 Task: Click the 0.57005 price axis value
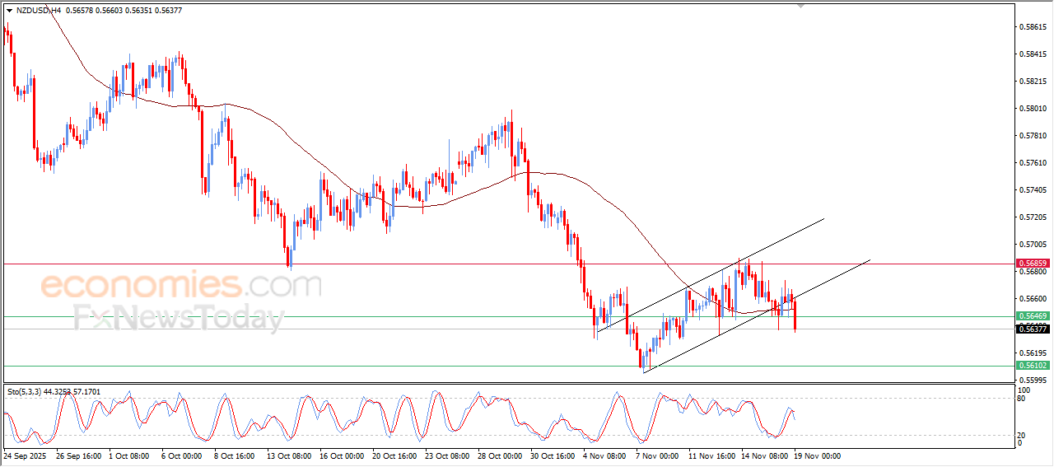pos(1033,245)
